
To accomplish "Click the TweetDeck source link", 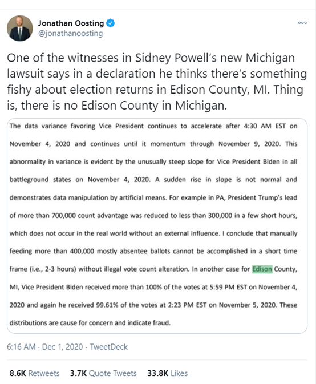I will (x=109, y=347).
